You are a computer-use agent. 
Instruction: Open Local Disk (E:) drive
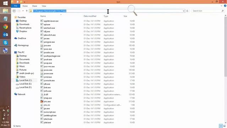(x=26, y=84)
